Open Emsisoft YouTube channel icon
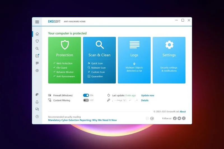 [x=179, y=118]
